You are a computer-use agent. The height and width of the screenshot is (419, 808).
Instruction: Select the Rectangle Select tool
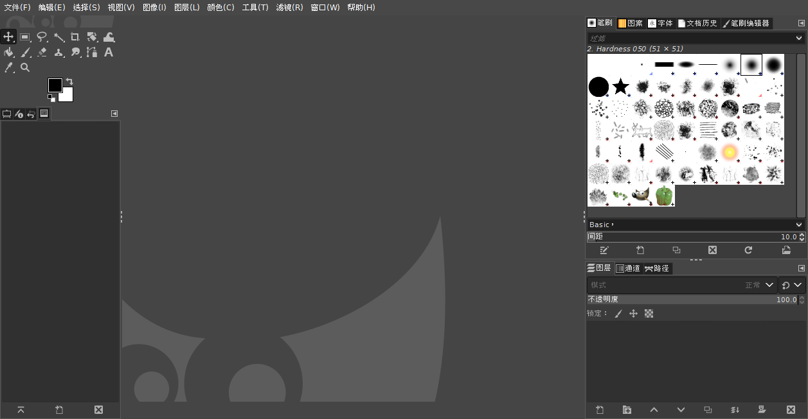pyautogui.click(x=25, y=37)
